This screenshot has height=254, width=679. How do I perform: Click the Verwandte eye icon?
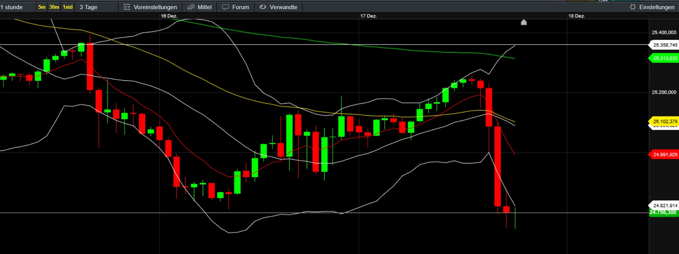[x=263, y=7]
